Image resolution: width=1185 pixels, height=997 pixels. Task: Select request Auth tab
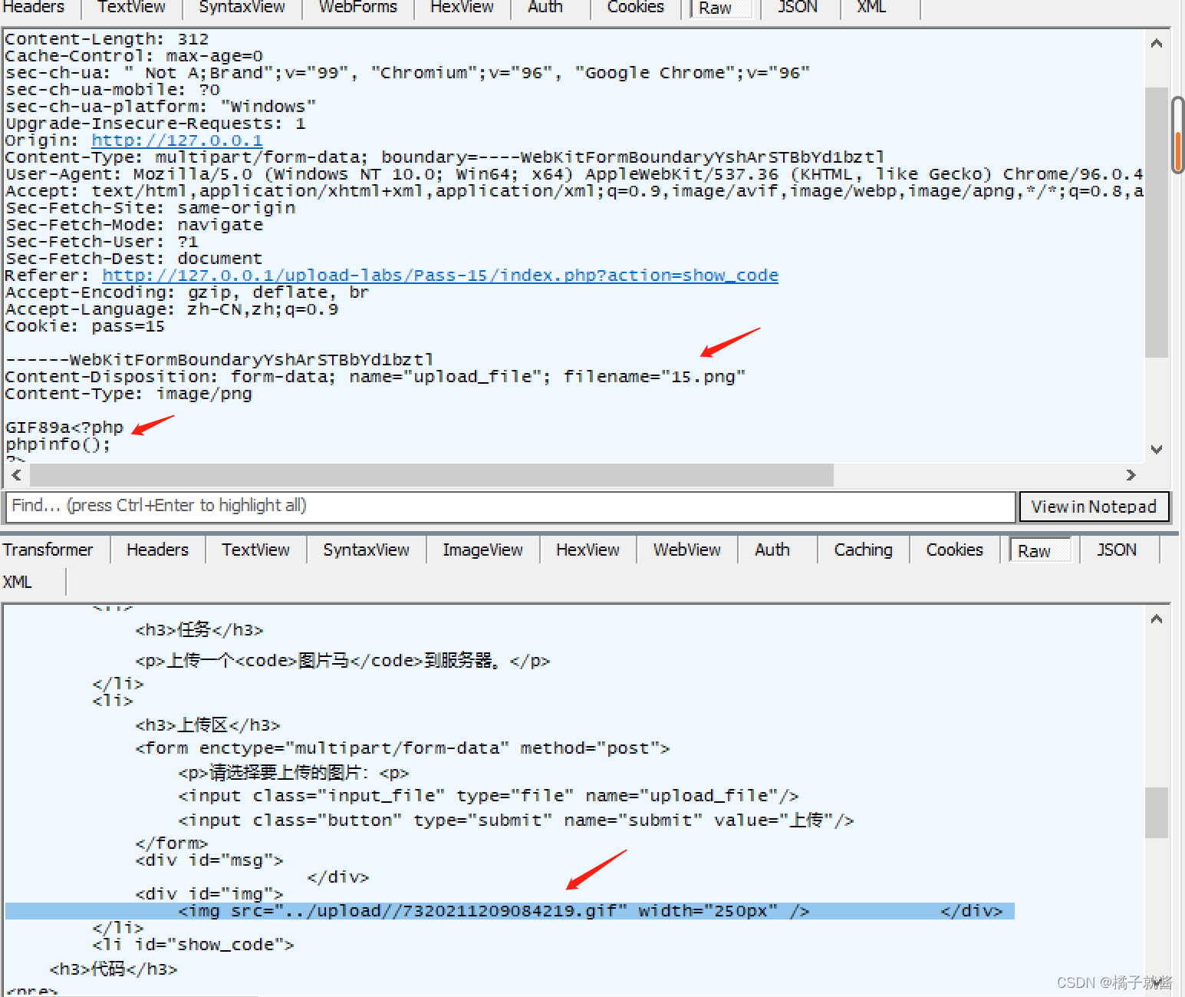click(545, 8)
